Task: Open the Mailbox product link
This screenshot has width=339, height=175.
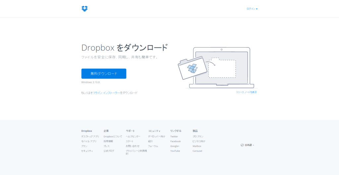Action: point(197,146)
